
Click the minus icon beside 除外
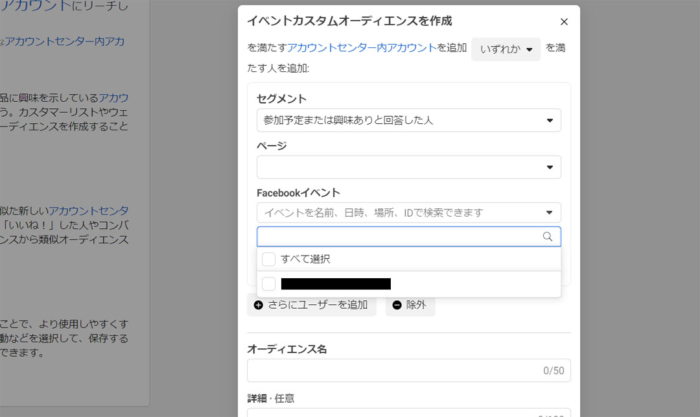[397, 305]
